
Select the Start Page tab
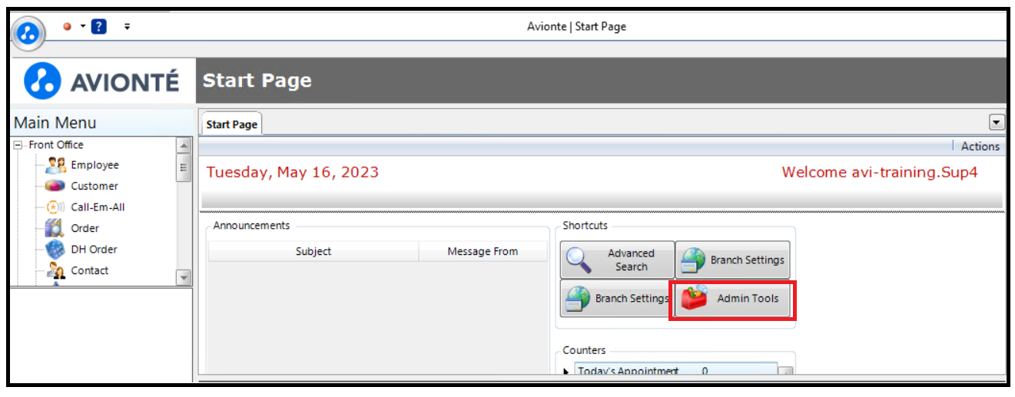click(232, 124)
